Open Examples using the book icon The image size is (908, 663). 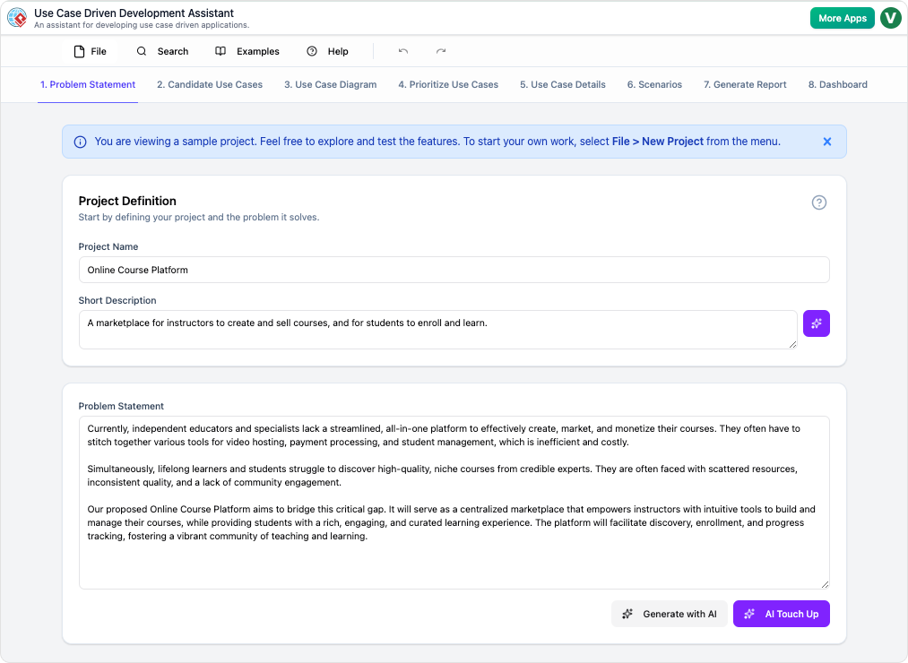tap(220, 51)
